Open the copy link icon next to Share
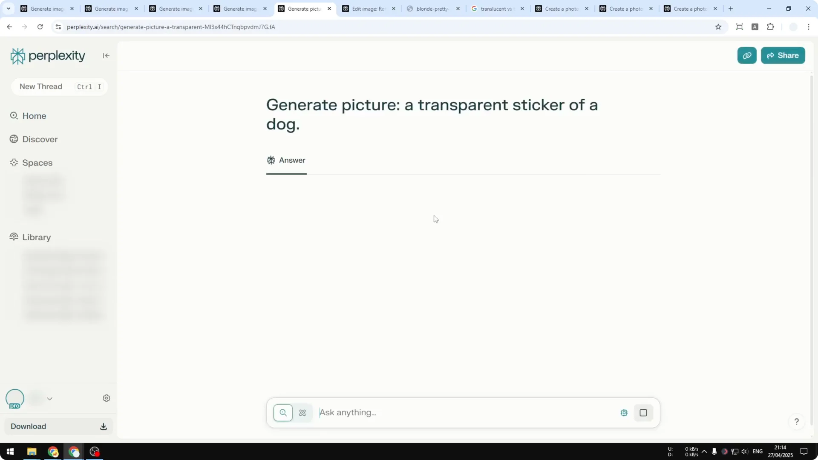The image size is (818, 460). point(747,55)
